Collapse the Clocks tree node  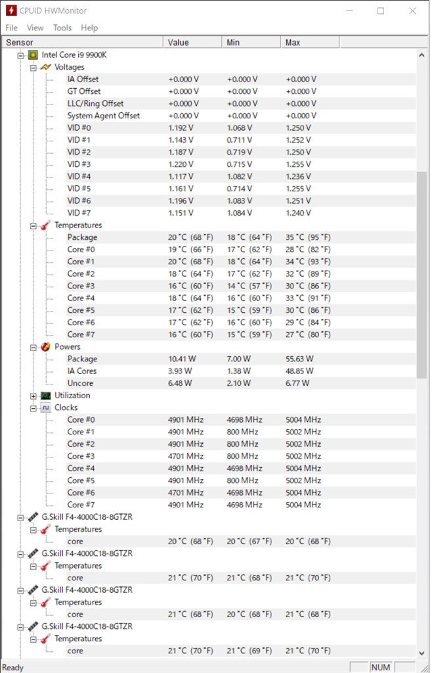[33, 407]
